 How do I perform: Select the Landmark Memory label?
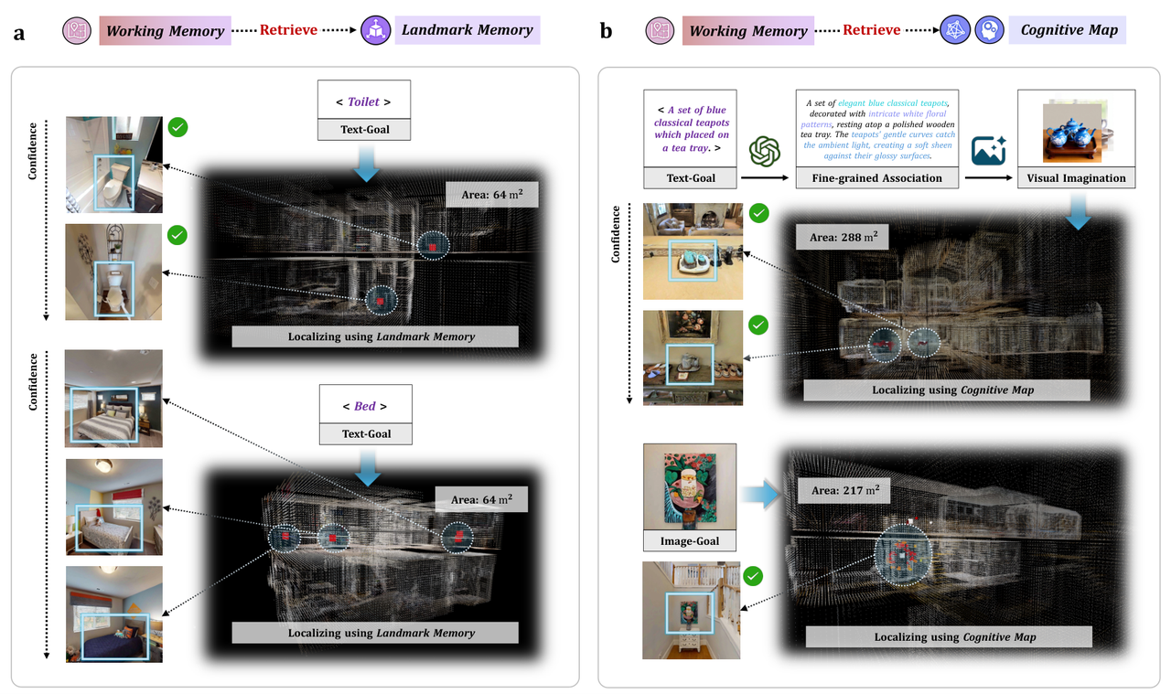[467, 30]
